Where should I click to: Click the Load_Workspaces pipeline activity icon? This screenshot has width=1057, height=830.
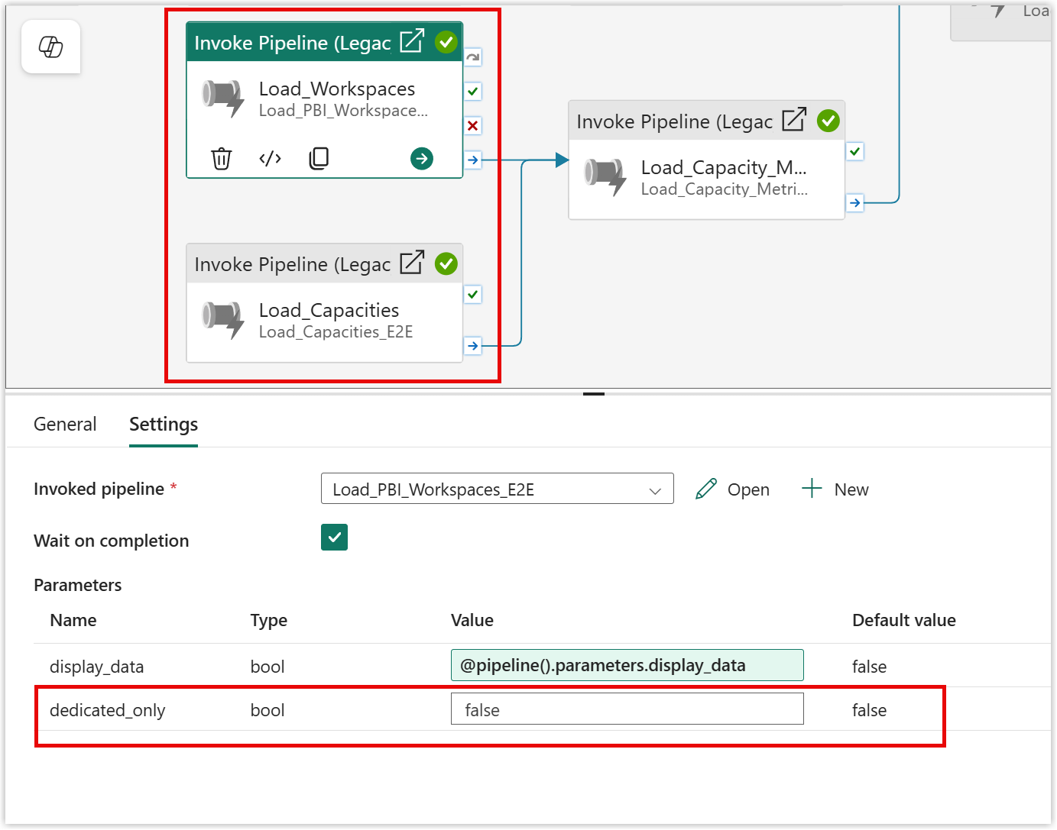222,98
